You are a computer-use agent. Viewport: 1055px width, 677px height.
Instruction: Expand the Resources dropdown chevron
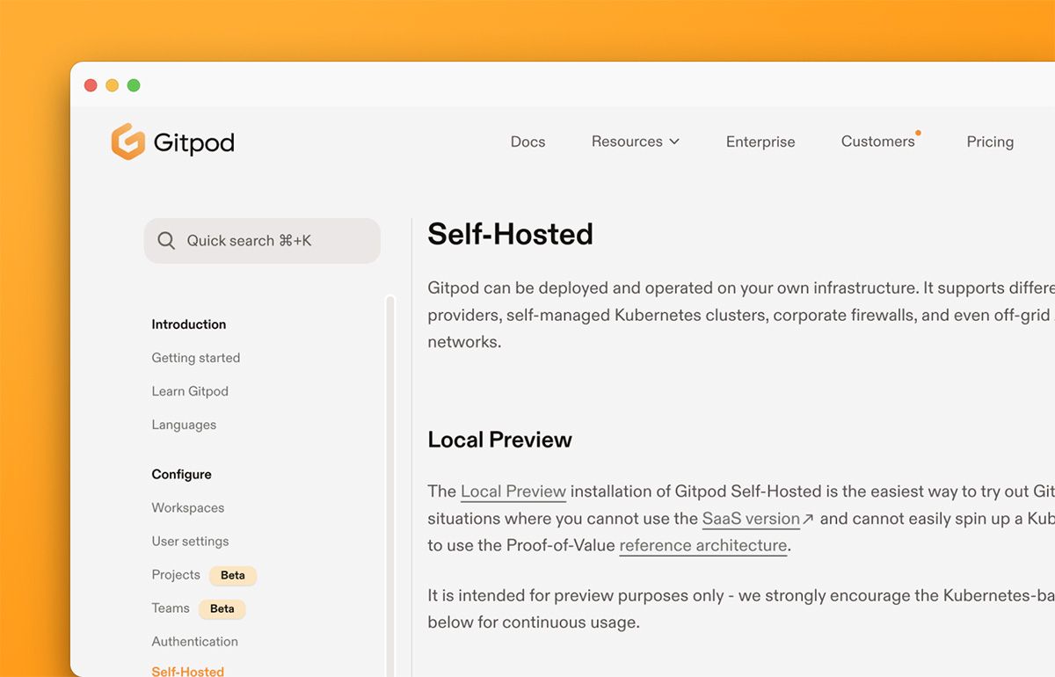point(674,142)
